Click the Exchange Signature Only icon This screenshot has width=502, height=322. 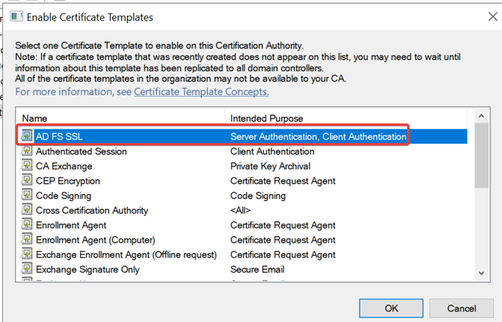(26, 269)
